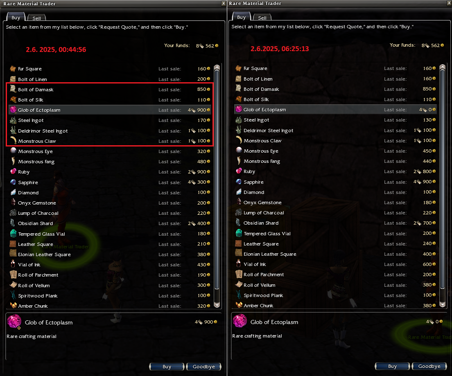Viewport: 452px width, 376px height.
Task: Click the Tempered Glass Vial icon in left list
Action: [13, 233]
